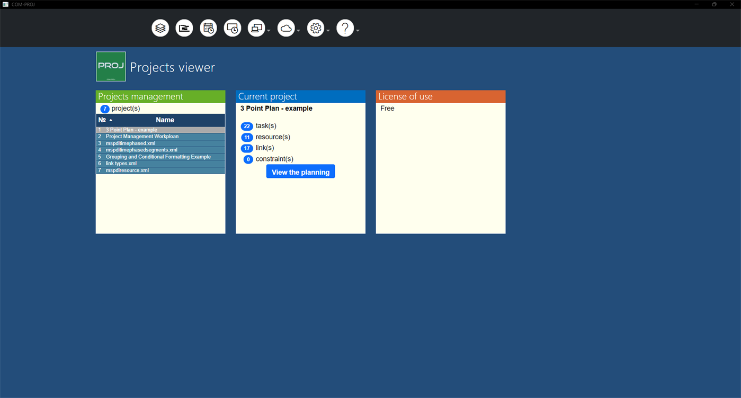The width and height of the screenshot is (741, 398).
Task: Open the settings gear icon
Action: pos(315,28)
